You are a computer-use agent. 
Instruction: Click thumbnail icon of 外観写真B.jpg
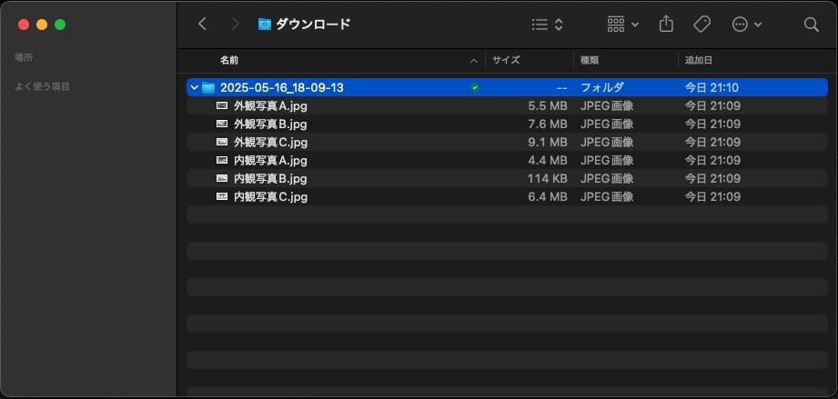click(x=222, y=124)
